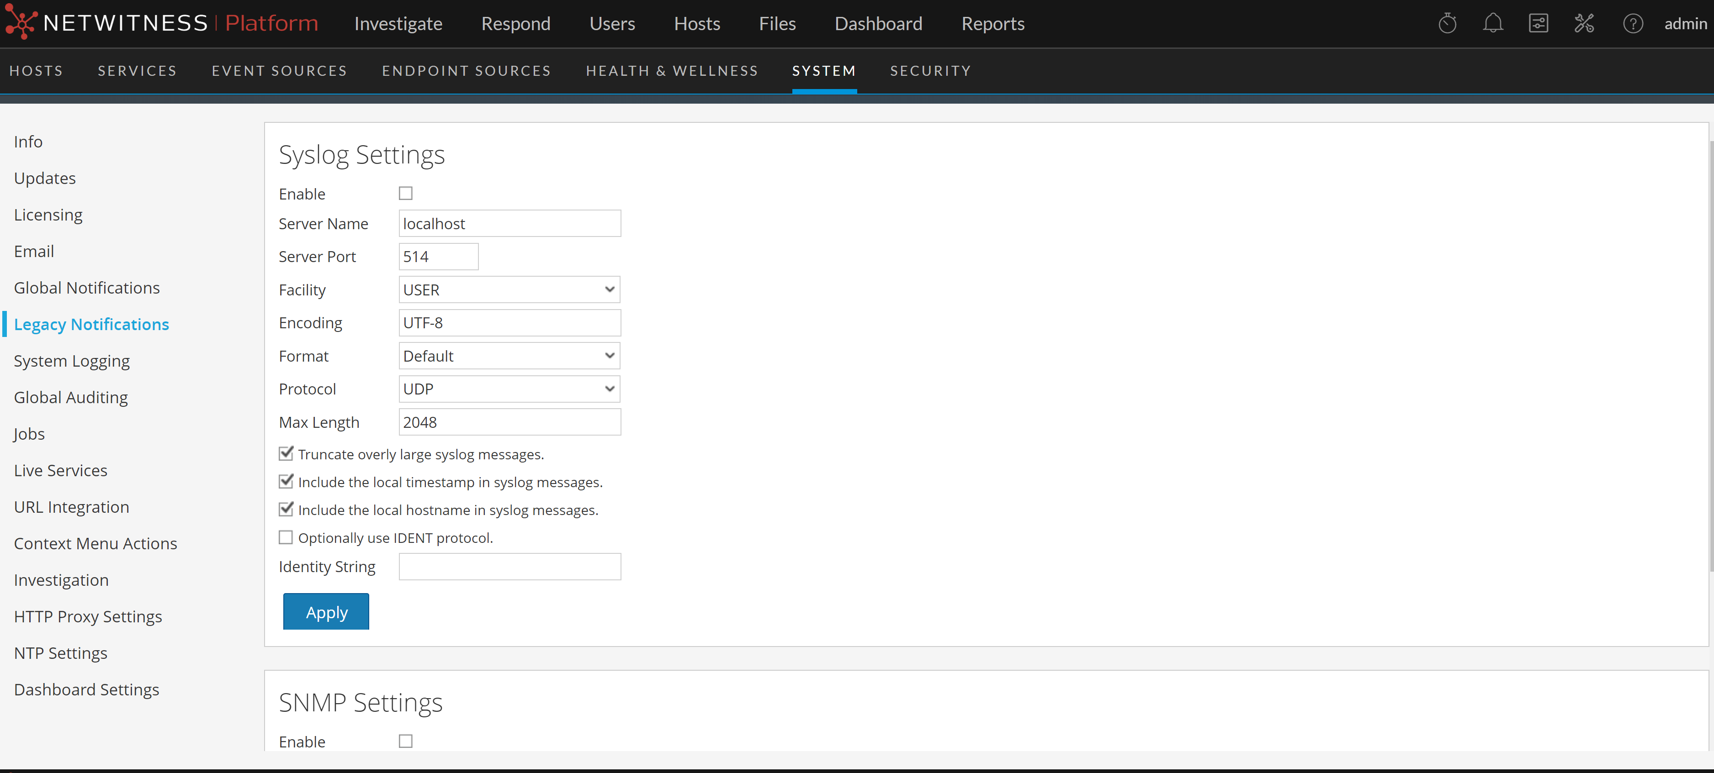The height and width of the screenshot is (773, 1714).
Task: Toggle Optionally use IDENT protocol checkbox
Action: click(286, 537)
